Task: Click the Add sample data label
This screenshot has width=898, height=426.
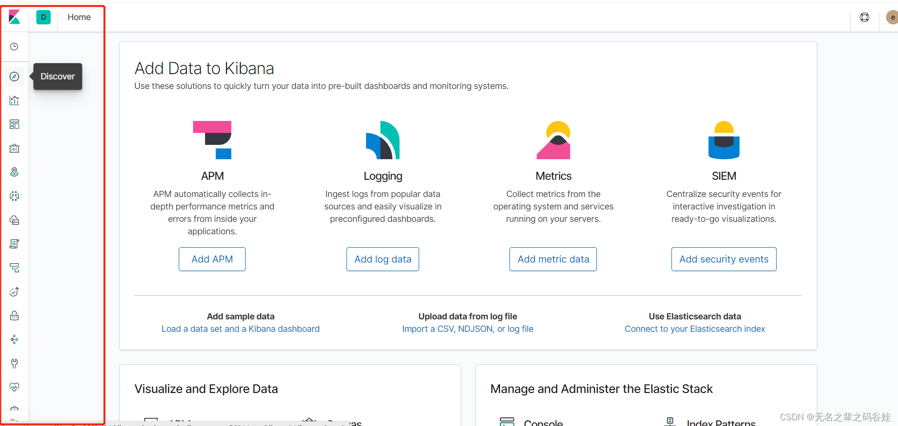Action: [x=240, y=317]
